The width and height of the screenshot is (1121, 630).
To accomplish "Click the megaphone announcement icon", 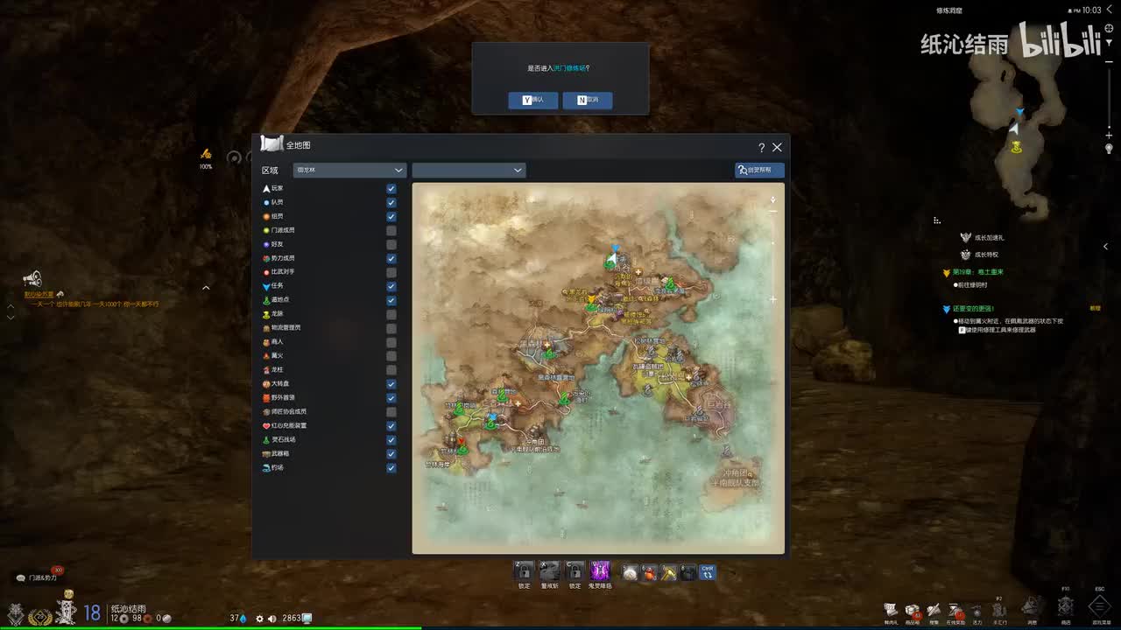I will coord(32,279).
